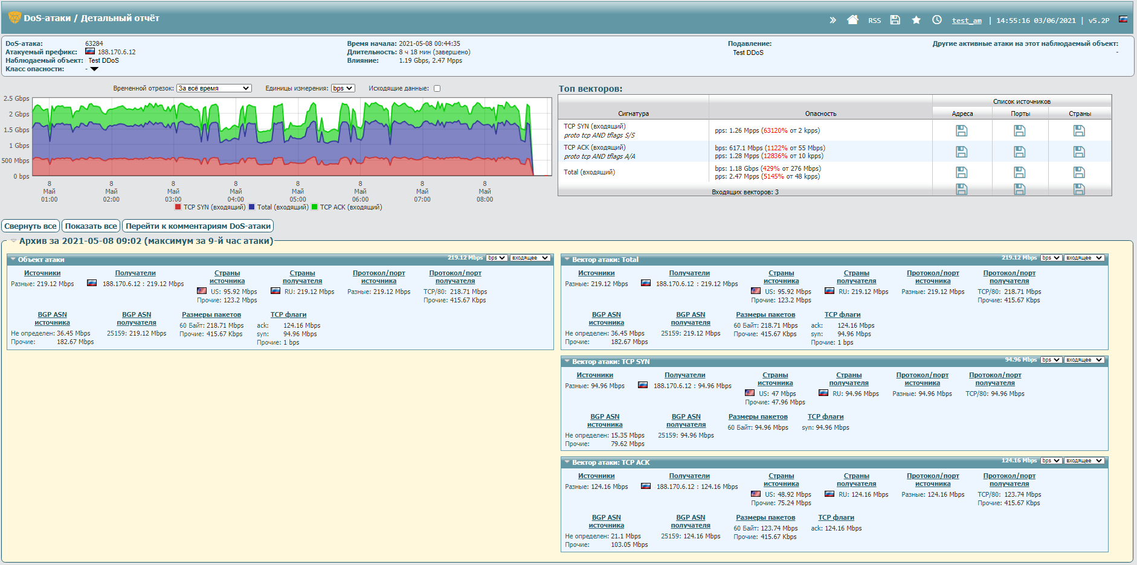This screenshot has width=1137, height=565.
Task: Enable the 'Исходящие данные' checkbox
Action: click(x=437, y=89)
